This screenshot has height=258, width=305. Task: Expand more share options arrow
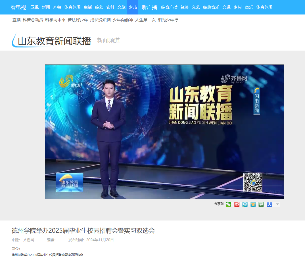click(x=277, y=204)
